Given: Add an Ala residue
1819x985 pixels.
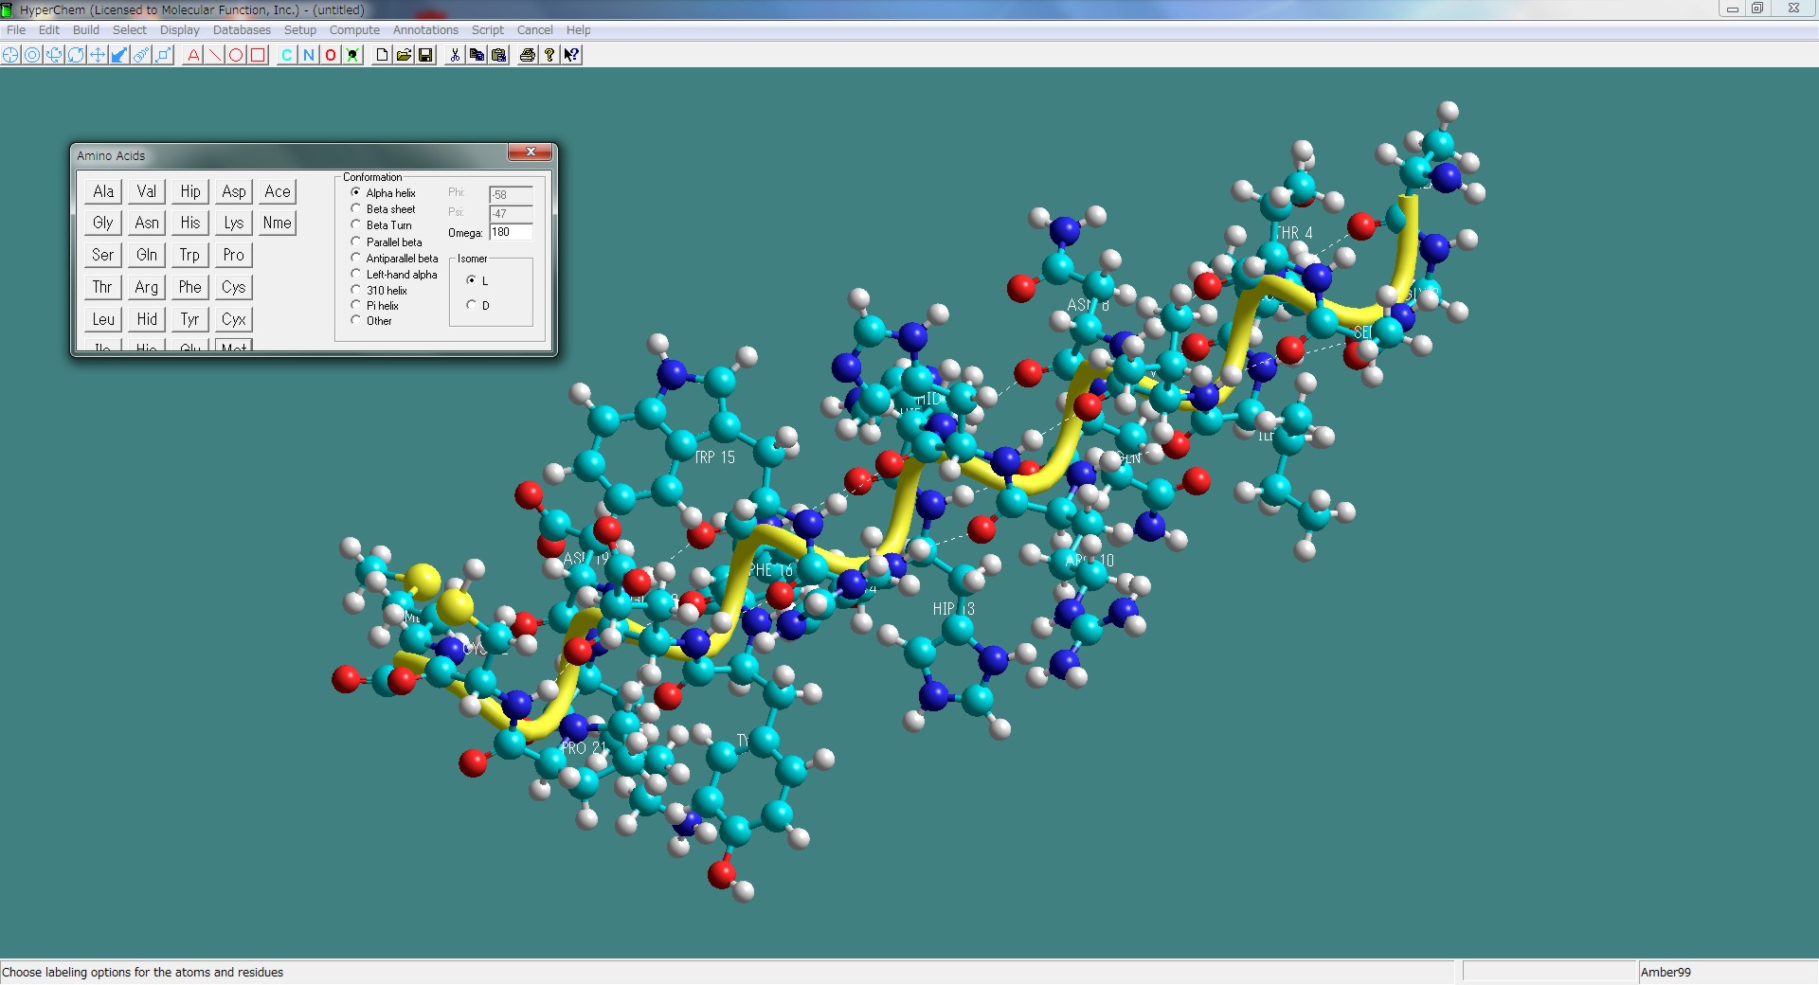Looking at the screenshot, I should coord(103,191).
